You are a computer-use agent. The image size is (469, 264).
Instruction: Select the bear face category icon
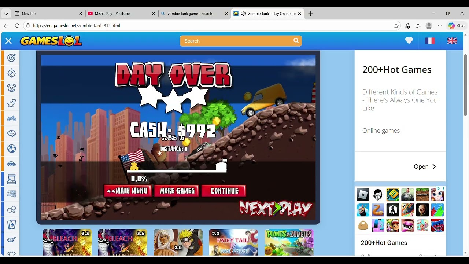pyautogui.click(x=11, y=88)
